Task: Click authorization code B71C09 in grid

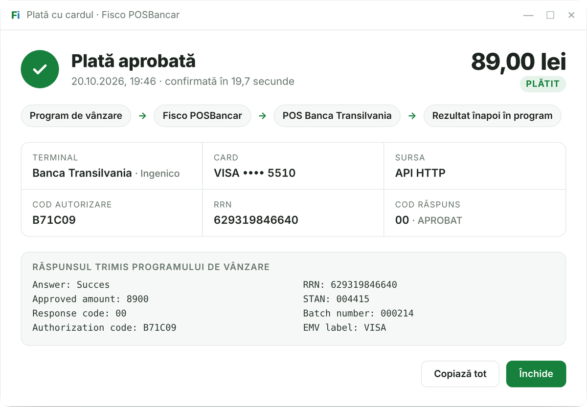Action: [x=54, y=220]
